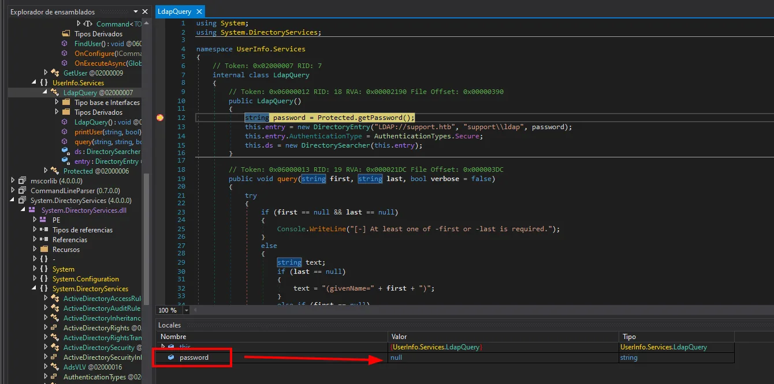Image resolution: width=774 pixels, height=384 pixels.
Task: Click the CommandLineParser assembly icon
Action: [x=22, y=191]
